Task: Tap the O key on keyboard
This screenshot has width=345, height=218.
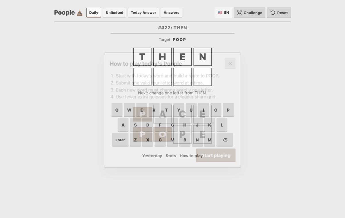Action: click(216, 110)
